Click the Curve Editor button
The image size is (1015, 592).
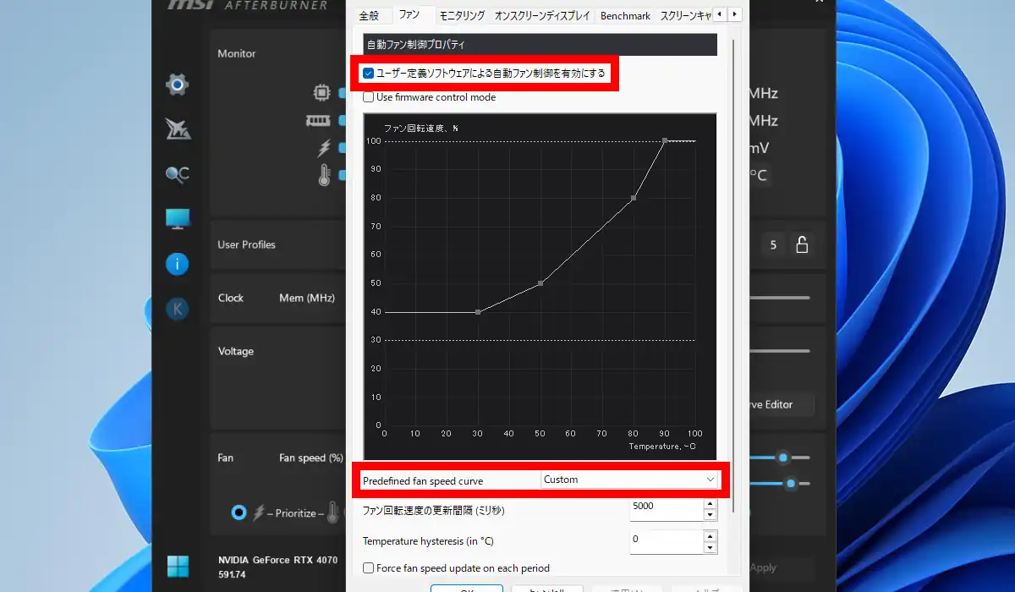click(x=778, y=404)
